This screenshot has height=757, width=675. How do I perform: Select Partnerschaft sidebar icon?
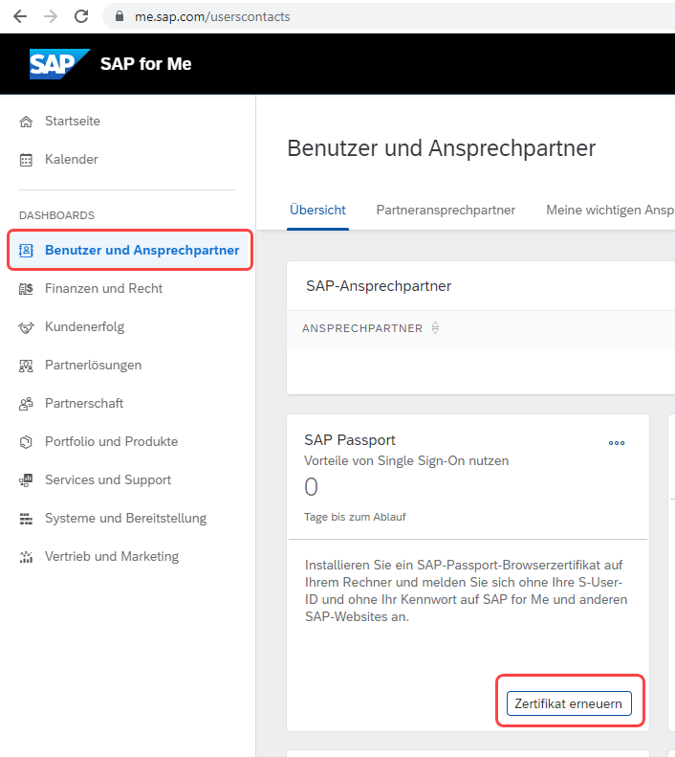26,404
